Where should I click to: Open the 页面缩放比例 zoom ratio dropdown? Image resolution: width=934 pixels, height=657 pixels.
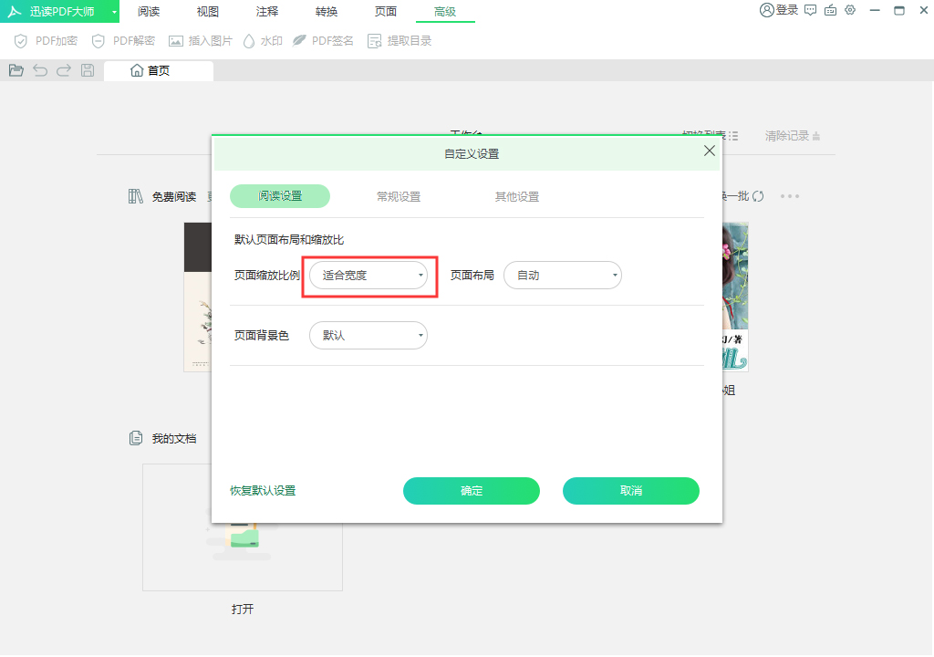click(x=368, y=275)
